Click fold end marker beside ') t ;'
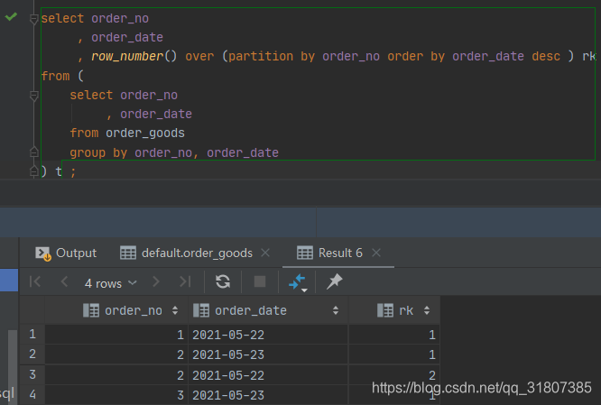Image resolution: width=601 pixels, height=405 pixels. pos(33,170)
